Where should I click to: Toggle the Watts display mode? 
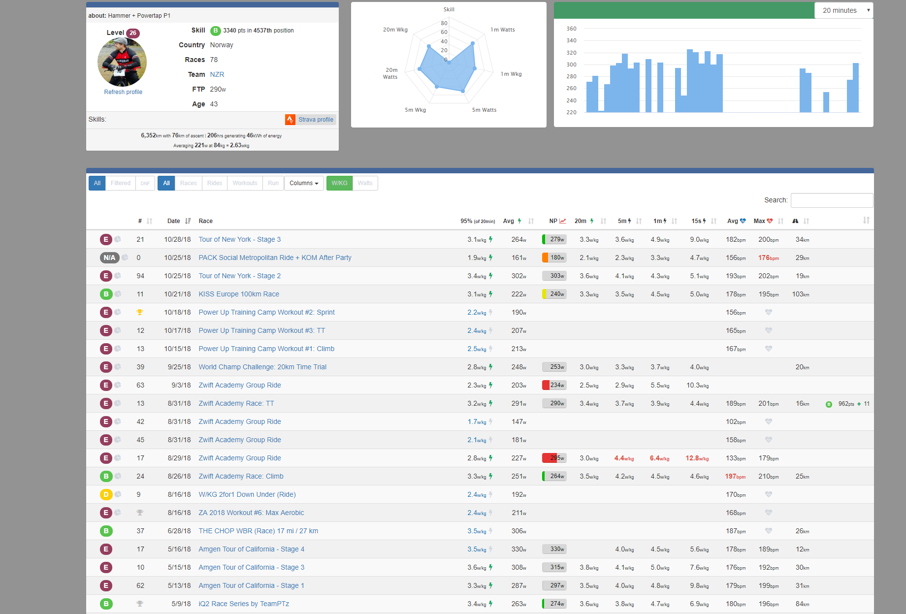365,183
